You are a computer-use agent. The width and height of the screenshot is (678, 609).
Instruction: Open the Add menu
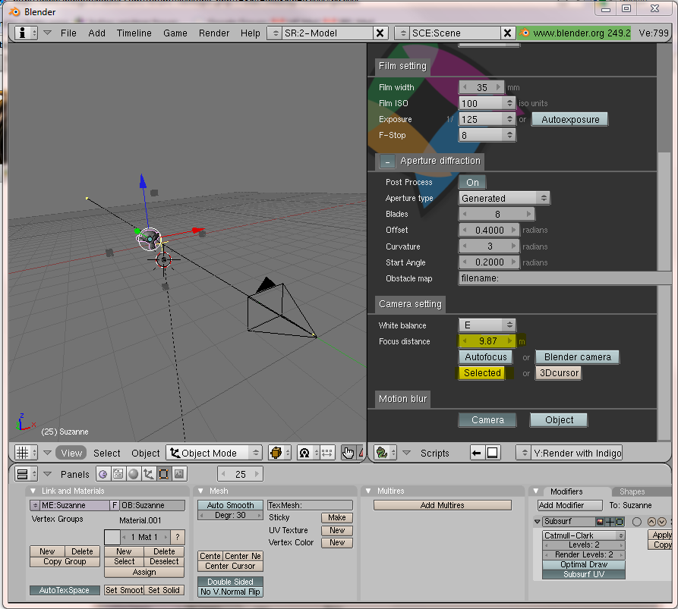(96, 33)
